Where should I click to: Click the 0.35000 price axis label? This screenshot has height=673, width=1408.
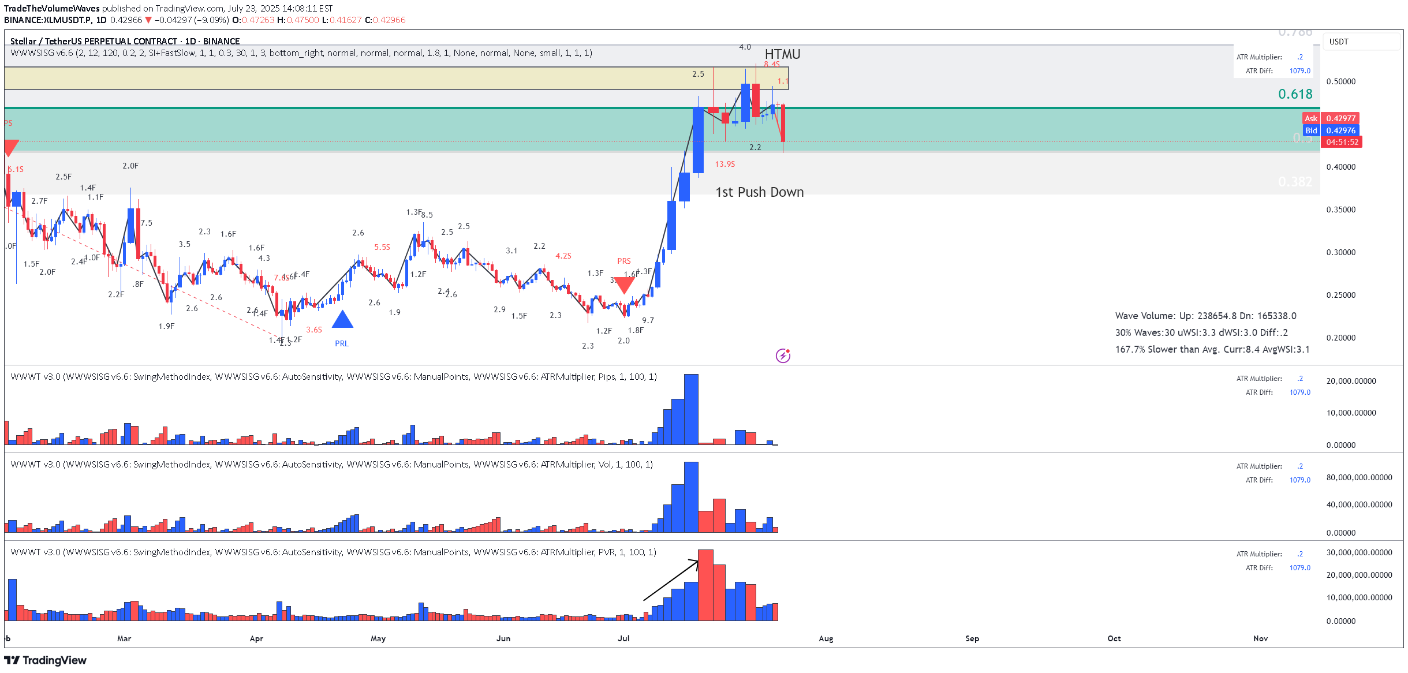pyautogui.click(x=1340, y=210)
